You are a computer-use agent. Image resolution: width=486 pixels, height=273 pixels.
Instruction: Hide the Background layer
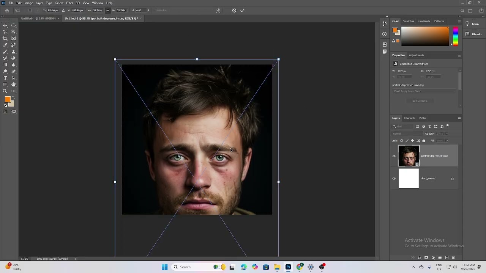click(x=394, y=179)
